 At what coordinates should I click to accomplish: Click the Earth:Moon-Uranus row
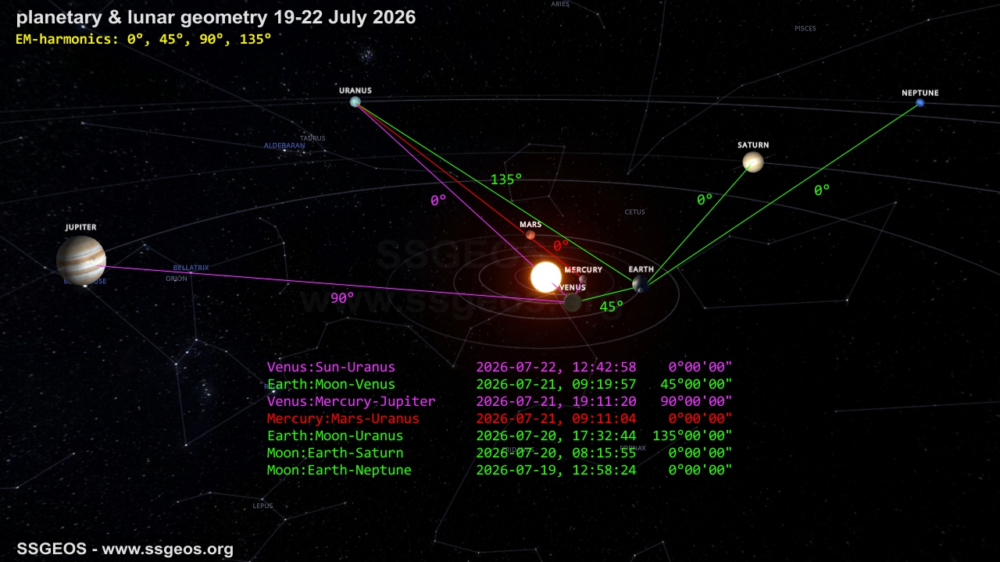500,436
